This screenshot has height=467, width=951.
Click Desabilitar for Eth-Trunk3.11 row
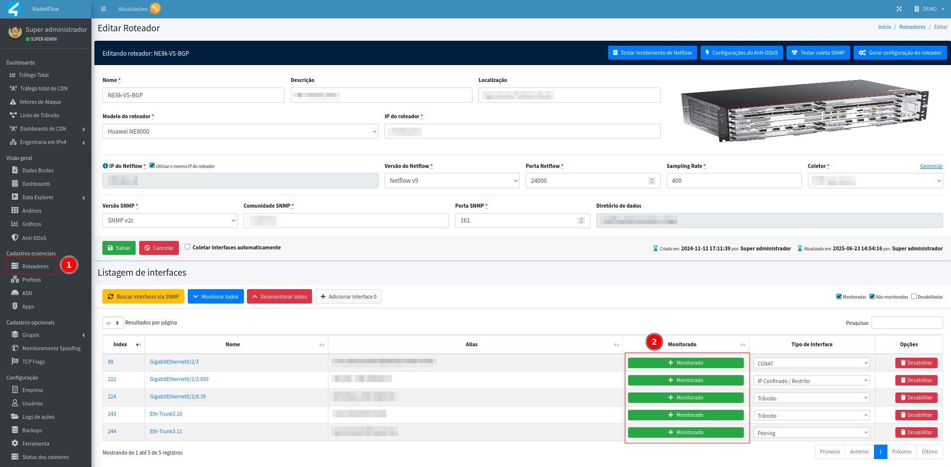[916, 432]
